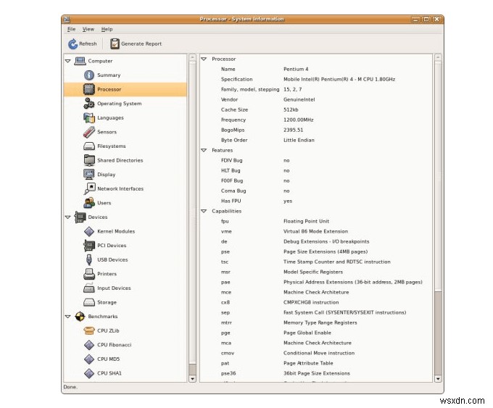Click the window menu icon in titlebar
The image size is (493, 408).
67,19
